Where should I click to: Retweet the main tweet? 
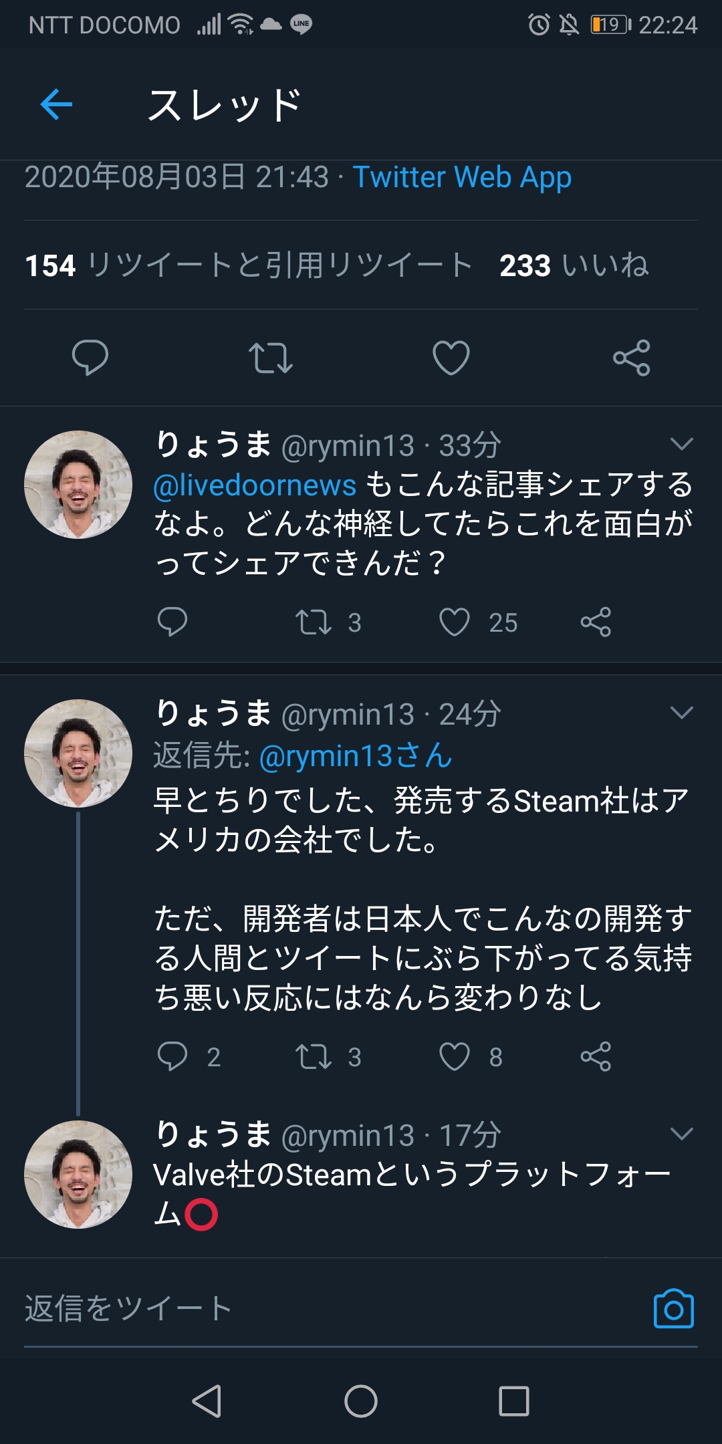coord(271,357)
